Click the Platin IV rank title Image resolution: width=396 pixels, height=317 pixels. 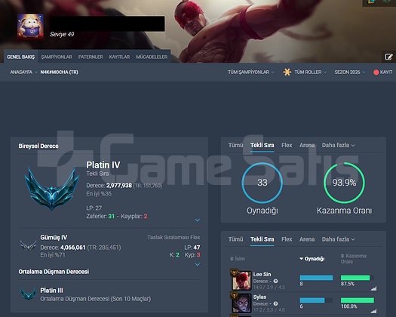pyautogui.click(x=103, y=165)
